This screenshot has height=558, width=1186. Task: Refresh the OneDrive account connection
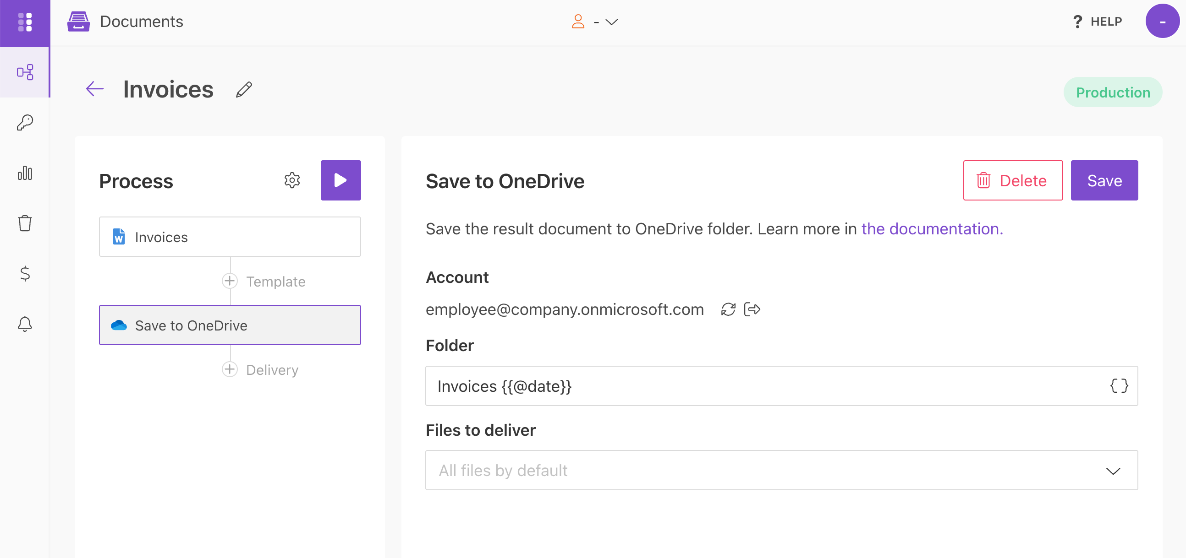coord(728,309)
